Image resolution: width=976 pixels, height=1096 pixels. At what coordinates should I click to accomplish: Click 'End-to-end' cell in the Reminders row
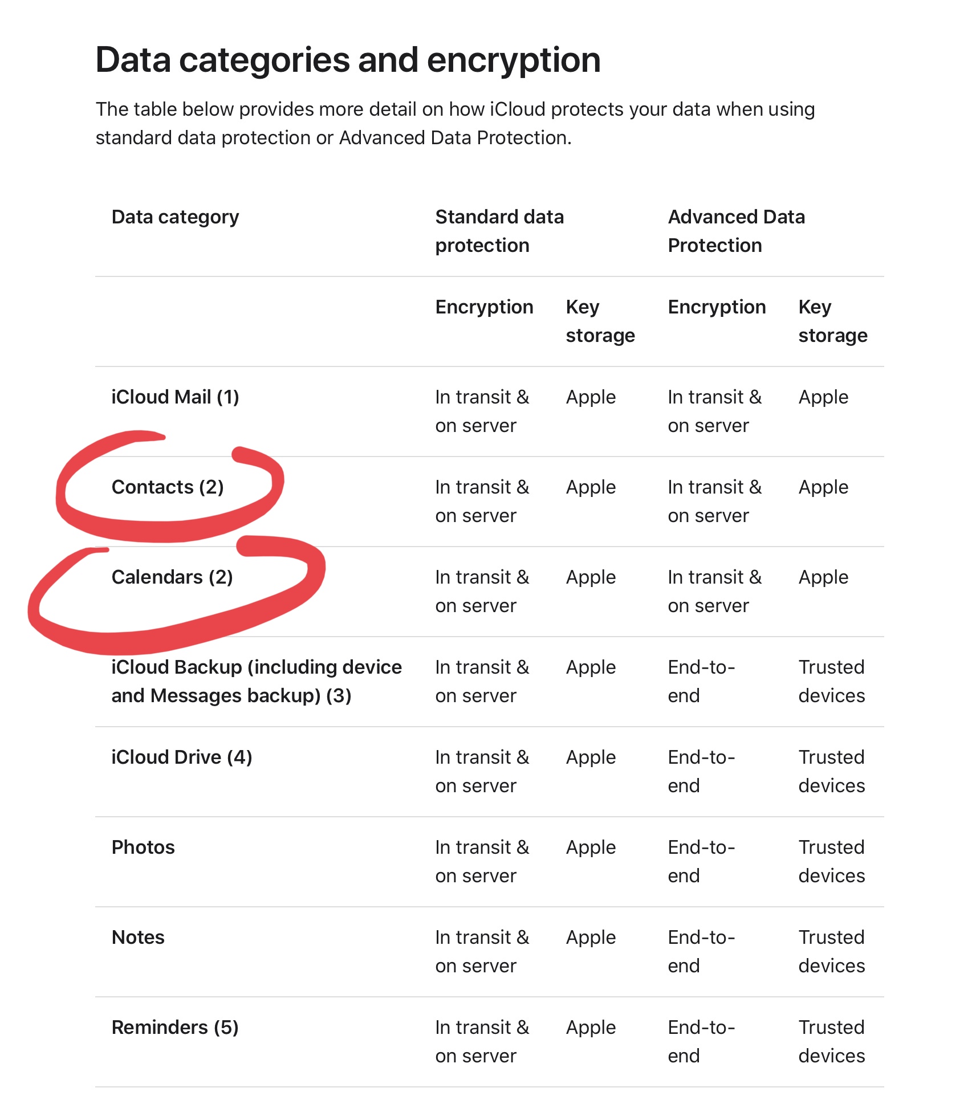pyautogui.click(x=702, y=1042)
